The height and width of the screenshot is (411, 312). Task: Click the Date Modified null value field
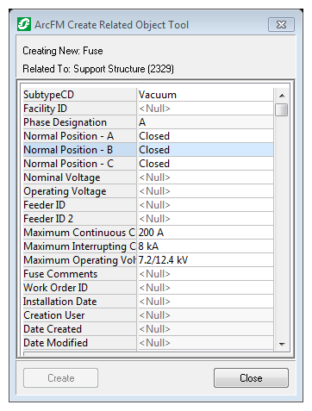(206, 343)
